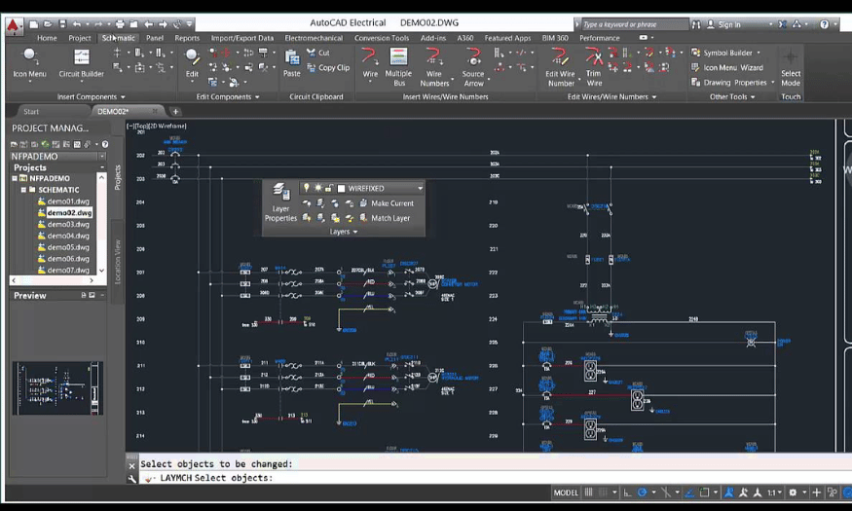Open the NFPADEMO project dropdown
This screenshot has height=511, width=852.
point(101,157)
